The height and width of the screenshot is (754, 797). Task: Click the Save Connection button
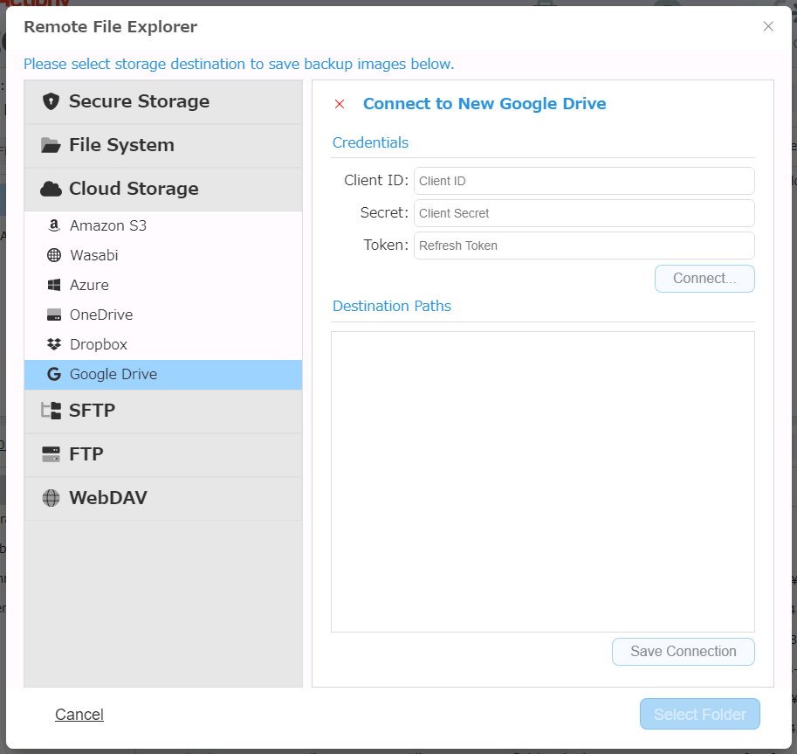coord(683,652)
